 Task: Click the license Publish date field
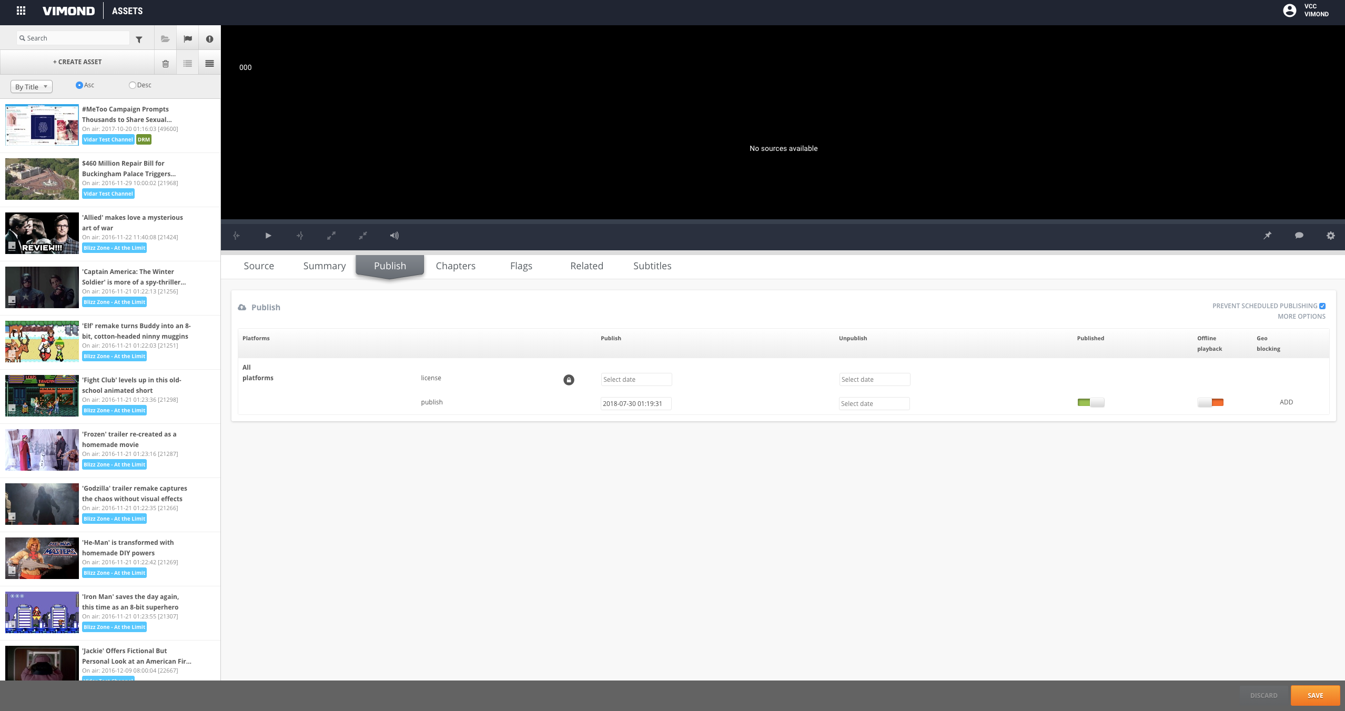(x=636, y=380)
